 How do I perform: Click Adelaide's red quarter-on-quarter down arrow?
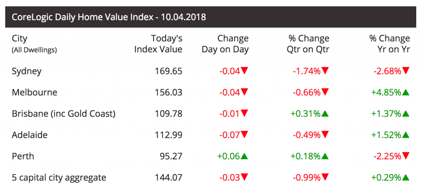pyautogui.click(x=325, y=135)
